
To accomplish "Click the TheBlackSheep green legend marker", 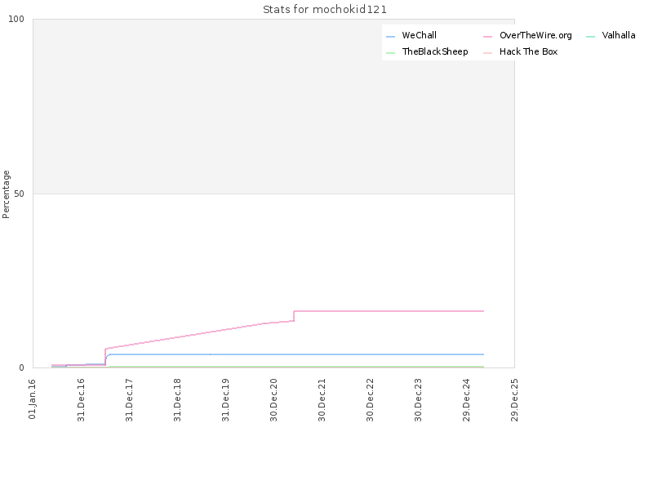I will [391, 53].
